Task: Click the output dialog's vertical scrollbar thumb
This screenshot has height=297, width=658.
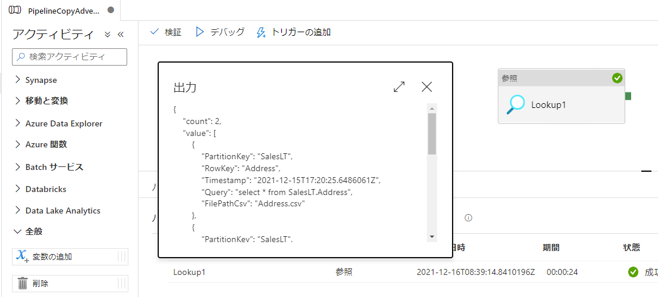Action: coord(432,134)
